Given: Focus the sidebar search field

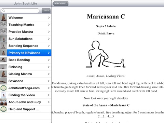Looking at the screenshot, I should [20, 11].
